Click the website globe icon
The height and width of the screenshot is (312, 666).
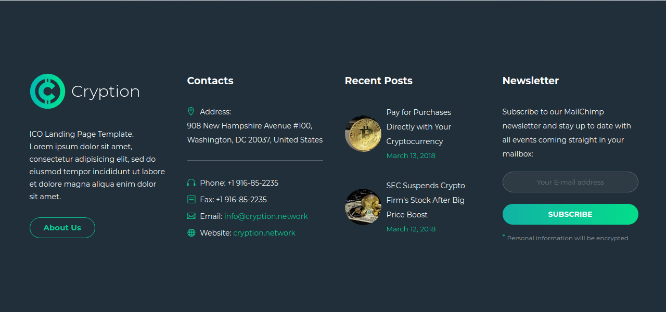tap(191, 233)
